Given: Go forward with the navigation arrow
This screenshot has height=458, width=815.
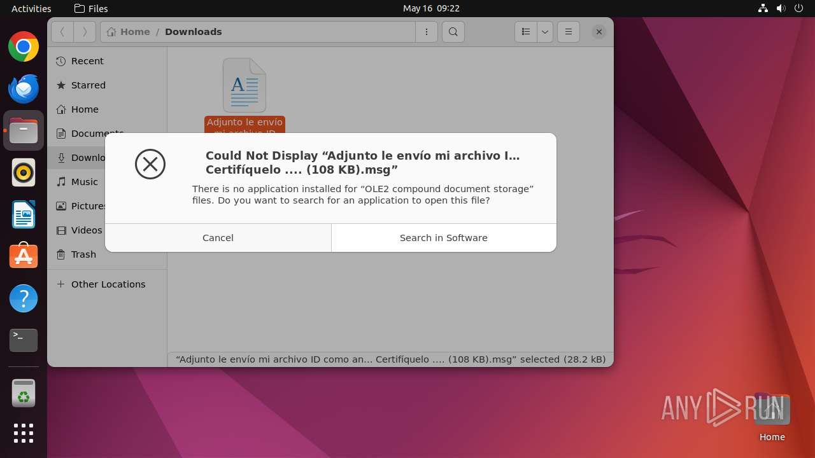Looking at the screenshot, I should (x=85, y=32).
